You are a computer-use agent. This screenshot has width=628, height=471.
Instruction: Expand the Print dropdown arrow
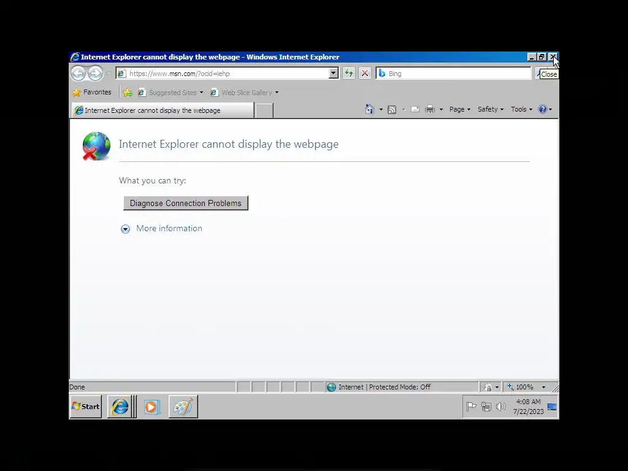[441, 109]
